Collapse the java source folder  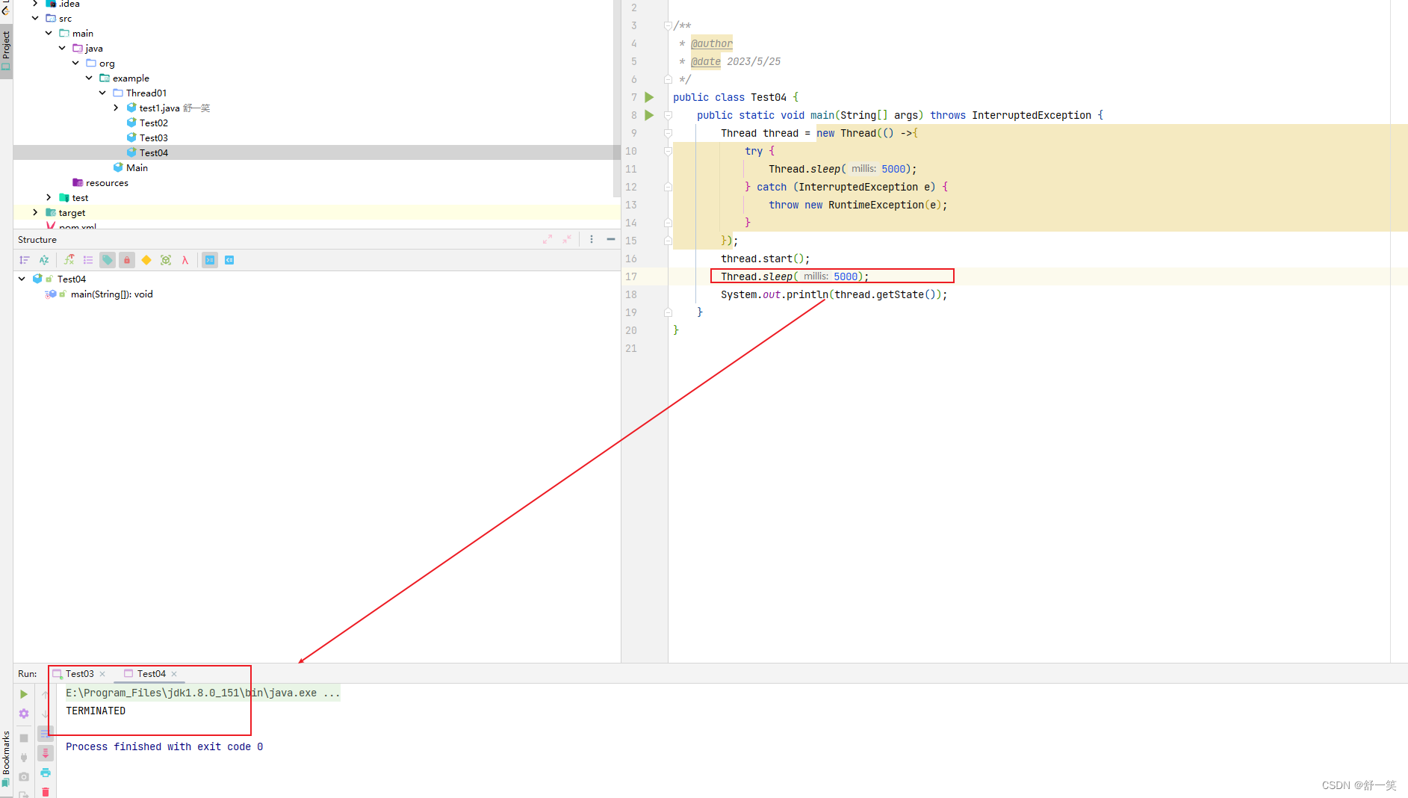(62, 48)
